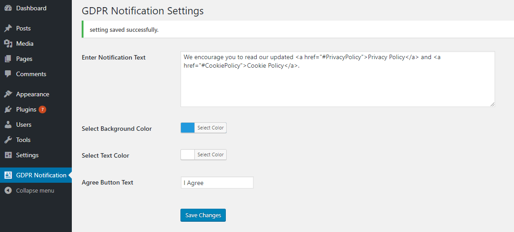Click the white text color swatch
This screenshot has width=514, height=232.
(x=188, y=155)
